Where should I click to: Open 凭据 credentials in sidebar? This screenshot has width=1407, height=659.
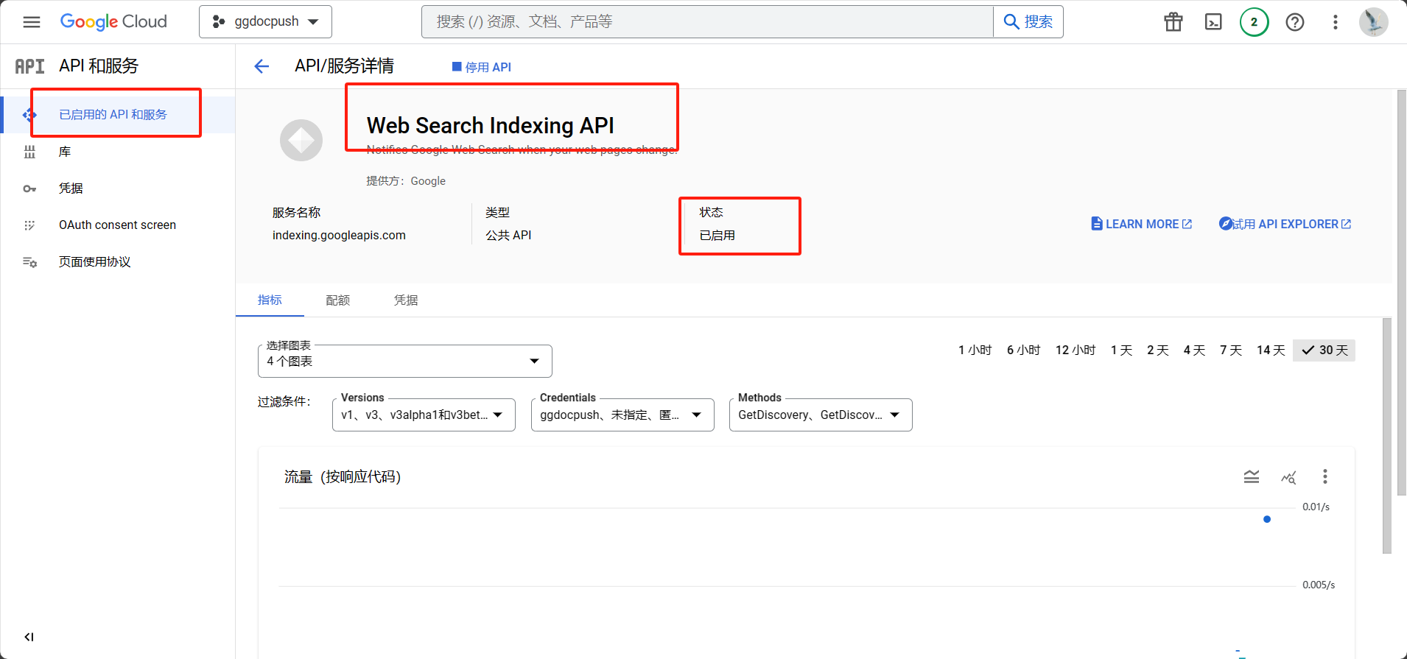coord(118,188)
